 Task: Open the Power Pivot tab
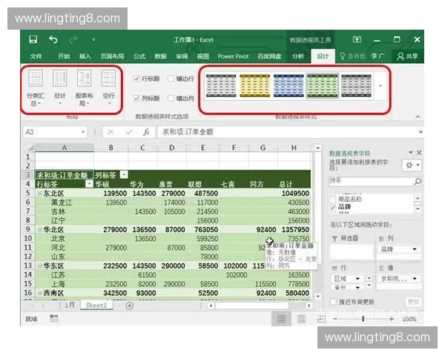pyautogui.click(x=233, y=56)
